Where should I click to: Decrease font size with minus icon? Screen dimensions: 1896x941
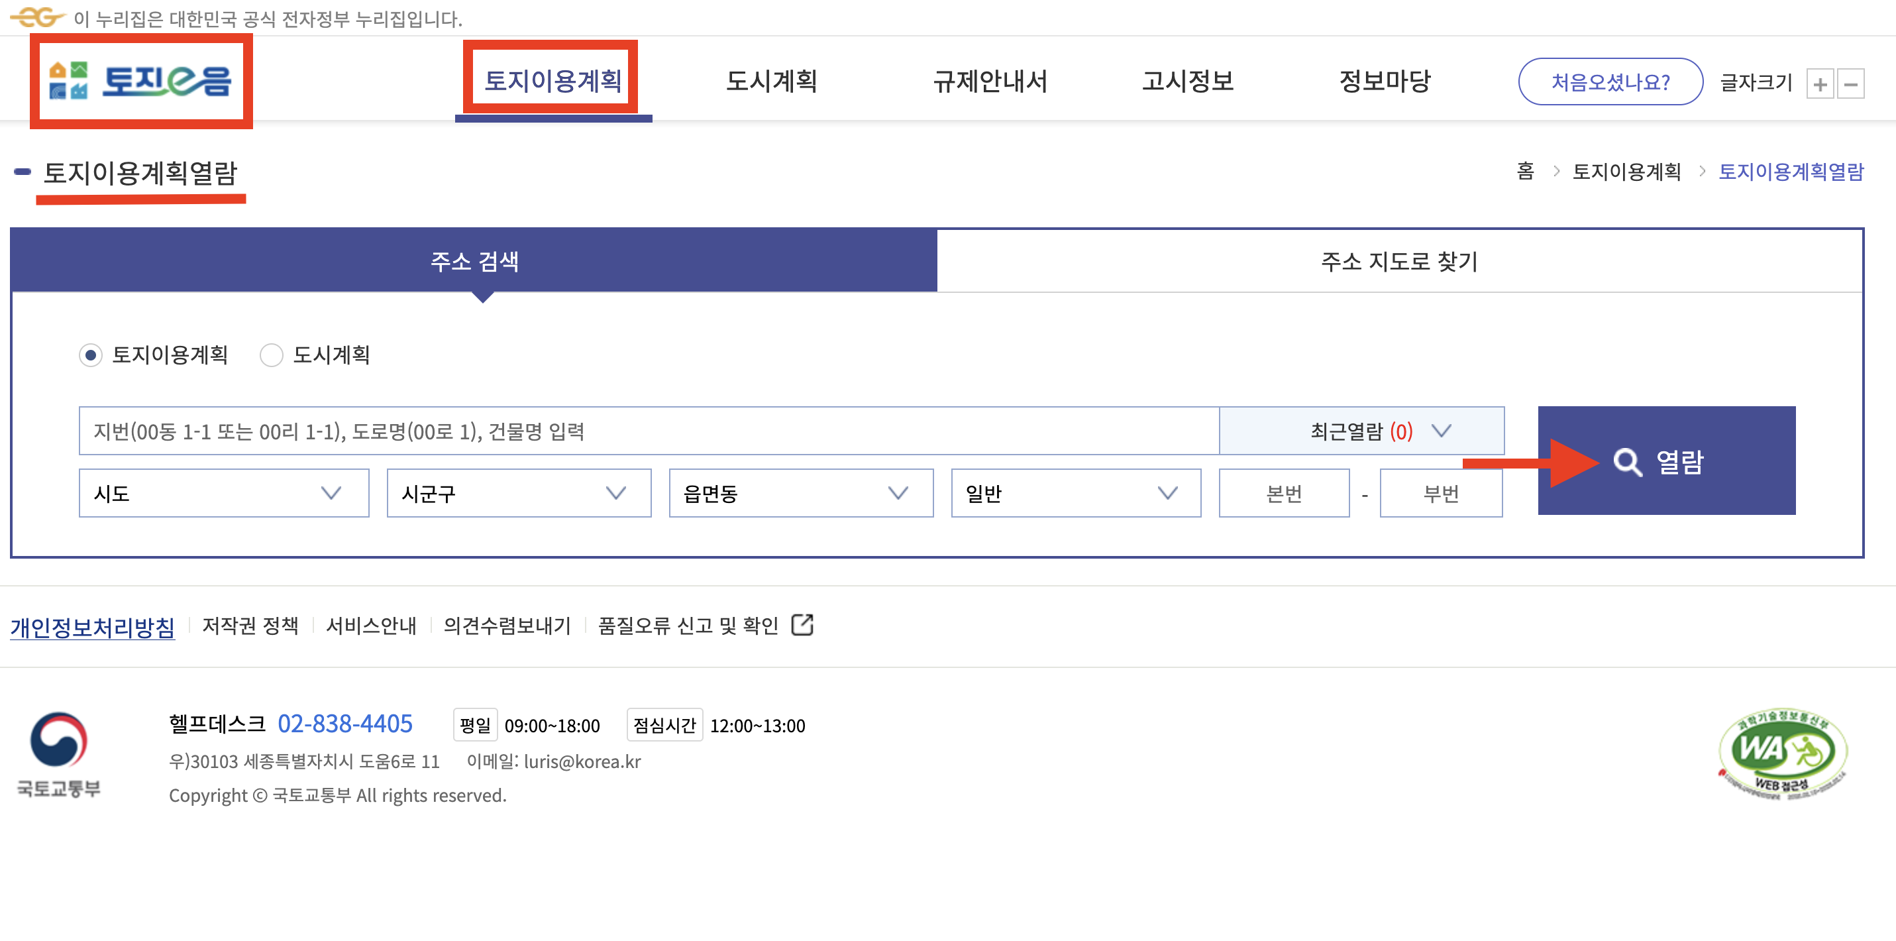pos(1850,84)
